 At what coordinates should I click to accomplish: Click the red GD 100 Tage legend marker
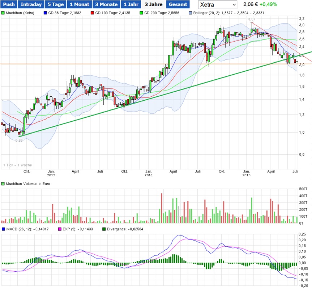tap(93, 13)
